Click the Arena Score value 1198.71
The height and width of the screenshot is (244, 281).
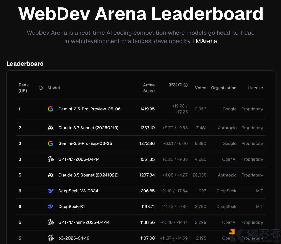pos(148,206)
